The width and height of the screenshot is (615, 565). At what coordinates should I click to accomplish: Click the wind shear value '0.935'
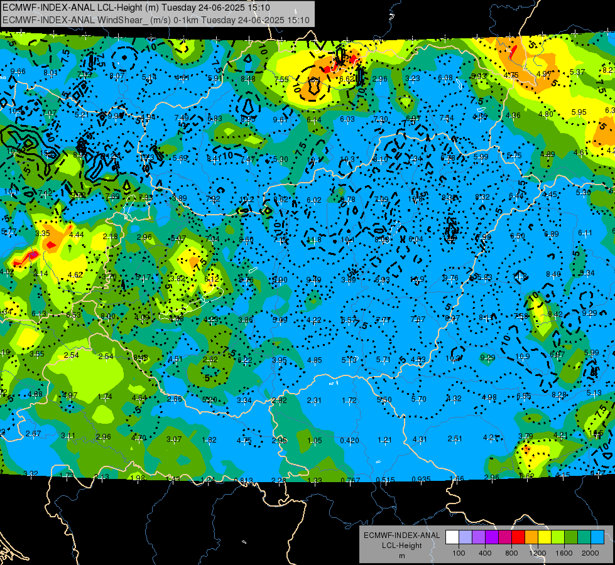[422, 479]
